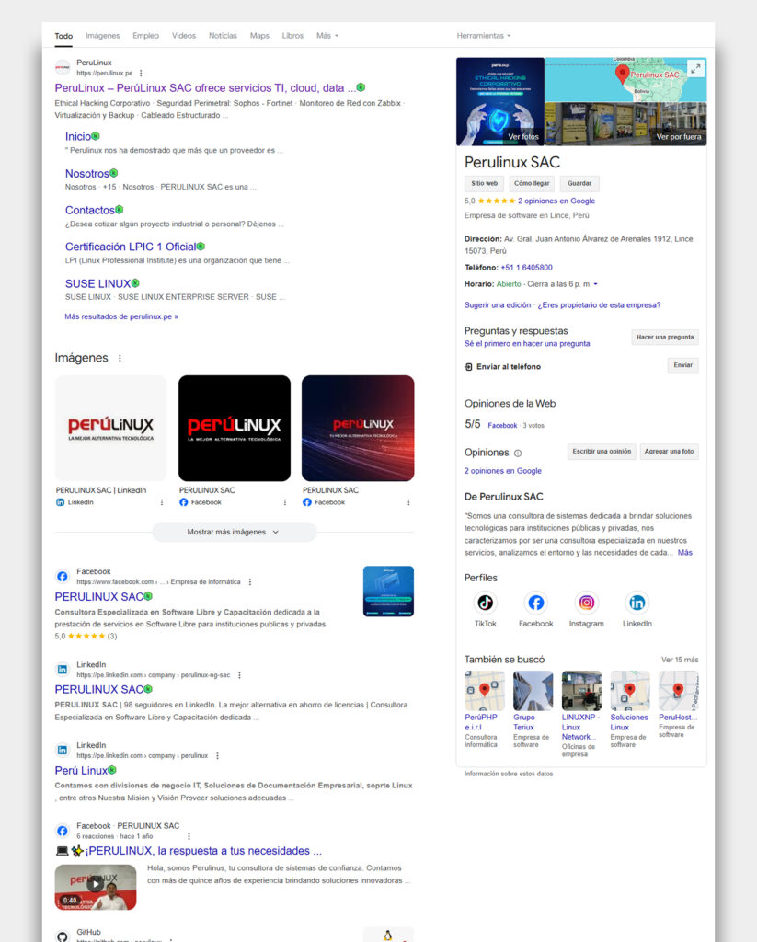Expand the map with the fullscreen icon
The height and width of the screenshot is (942, 757).
pyautogui.click(x=695, y=69)
